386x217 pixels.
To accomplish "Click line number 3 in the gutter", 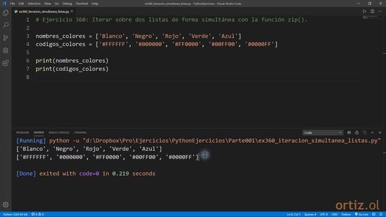I will (28, 36).
